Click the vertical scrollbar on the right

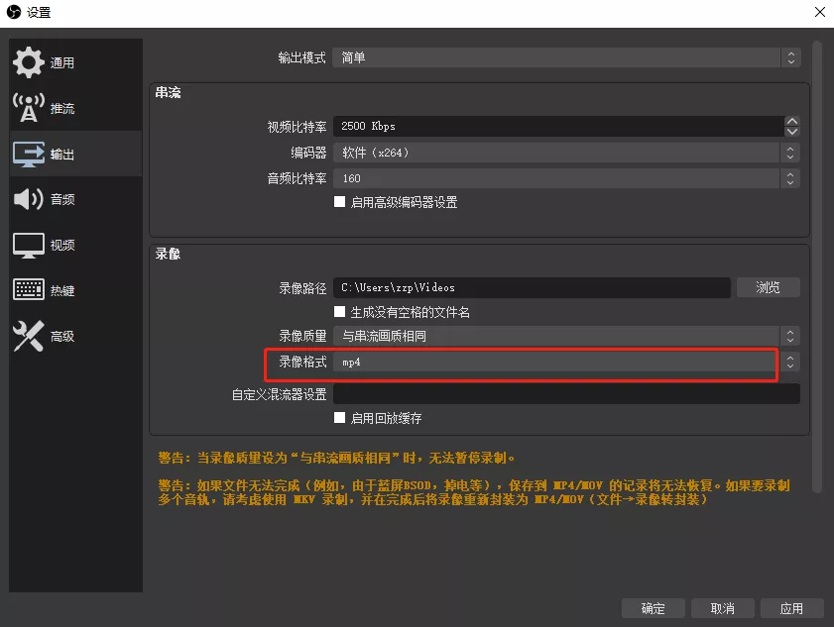(x=817, y=267)
